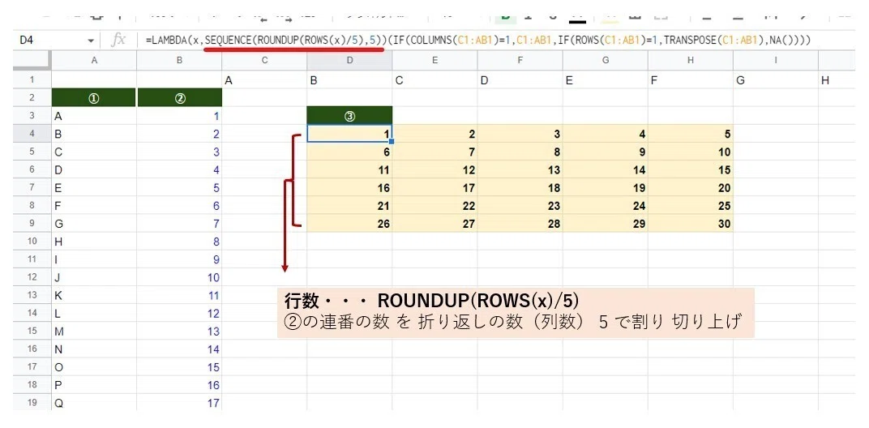869x428 pixels.
Task: Select active cell D4 showing 1
Action: 349,134
